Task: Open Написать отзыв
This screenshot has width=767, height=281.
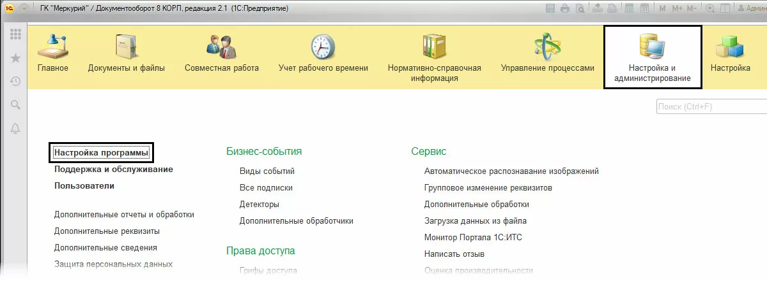Action: click(x=455, y=254)
